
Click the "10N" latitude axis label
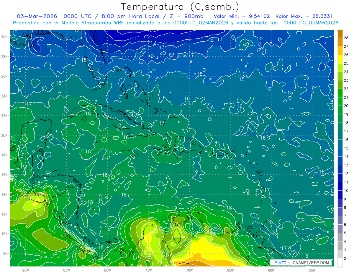4,234
